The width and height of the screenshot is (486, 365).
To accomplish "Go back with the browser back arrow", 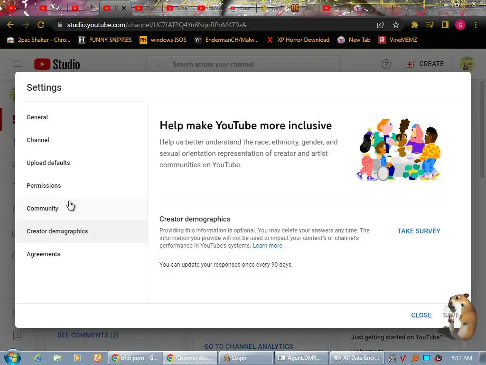I will click(x=10, y=25).
